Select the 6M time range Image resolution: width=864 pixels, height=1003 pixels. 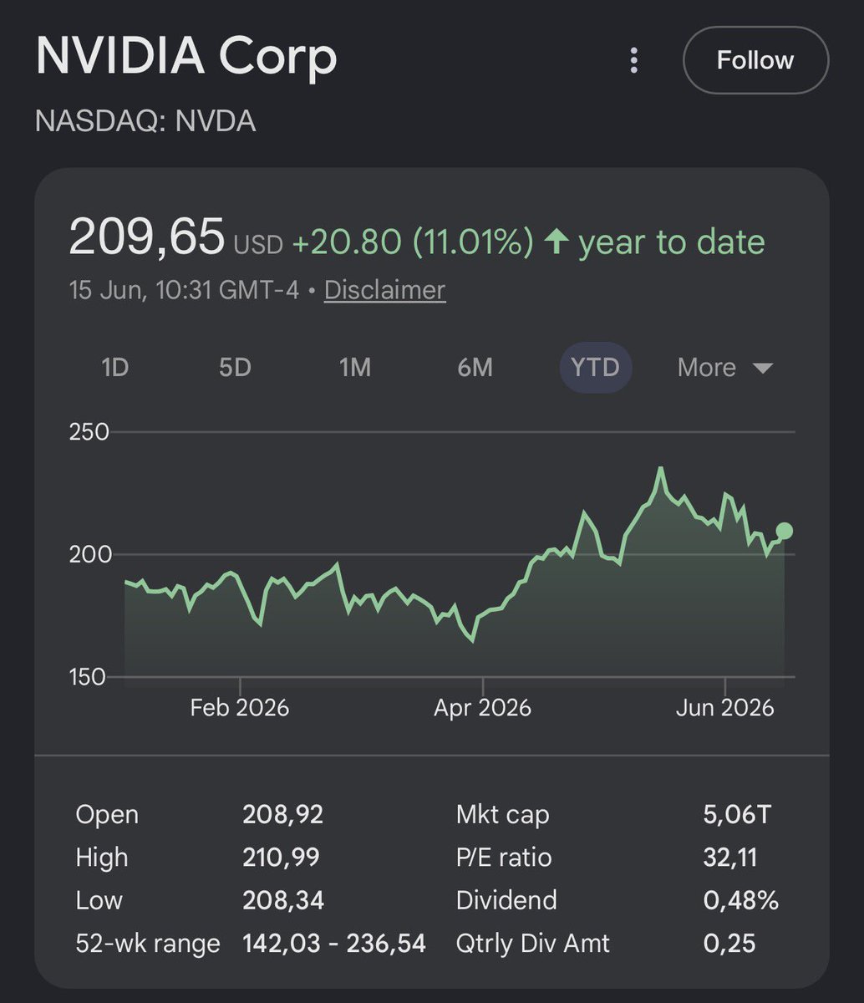tap(475, 368)
